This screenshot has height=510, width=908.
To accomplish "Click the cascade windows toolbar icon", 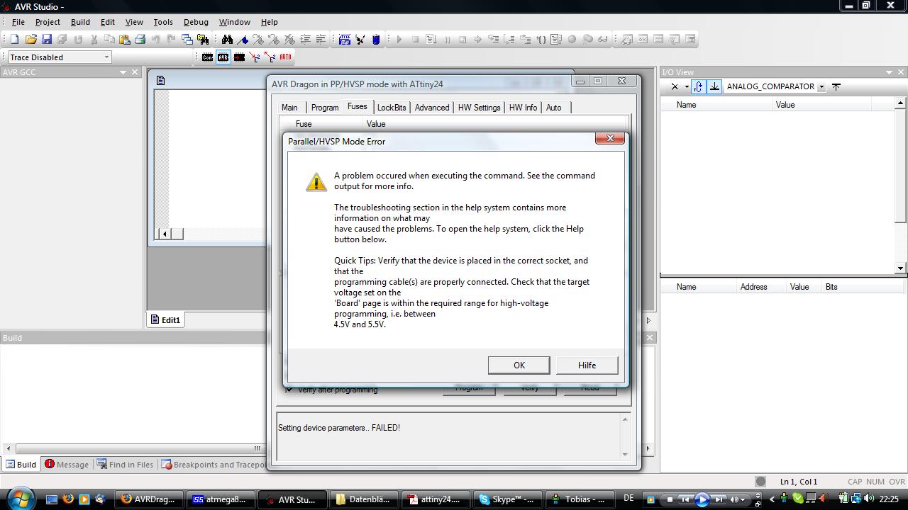I will [x=187, y=40].
